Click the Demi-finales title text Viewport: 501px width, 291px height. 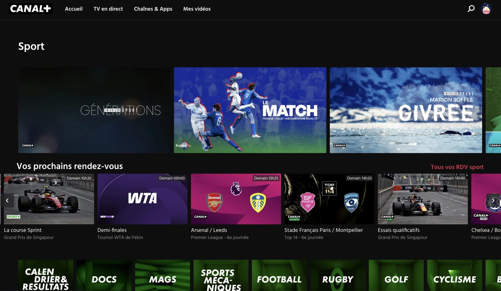[x=112, y=230]
